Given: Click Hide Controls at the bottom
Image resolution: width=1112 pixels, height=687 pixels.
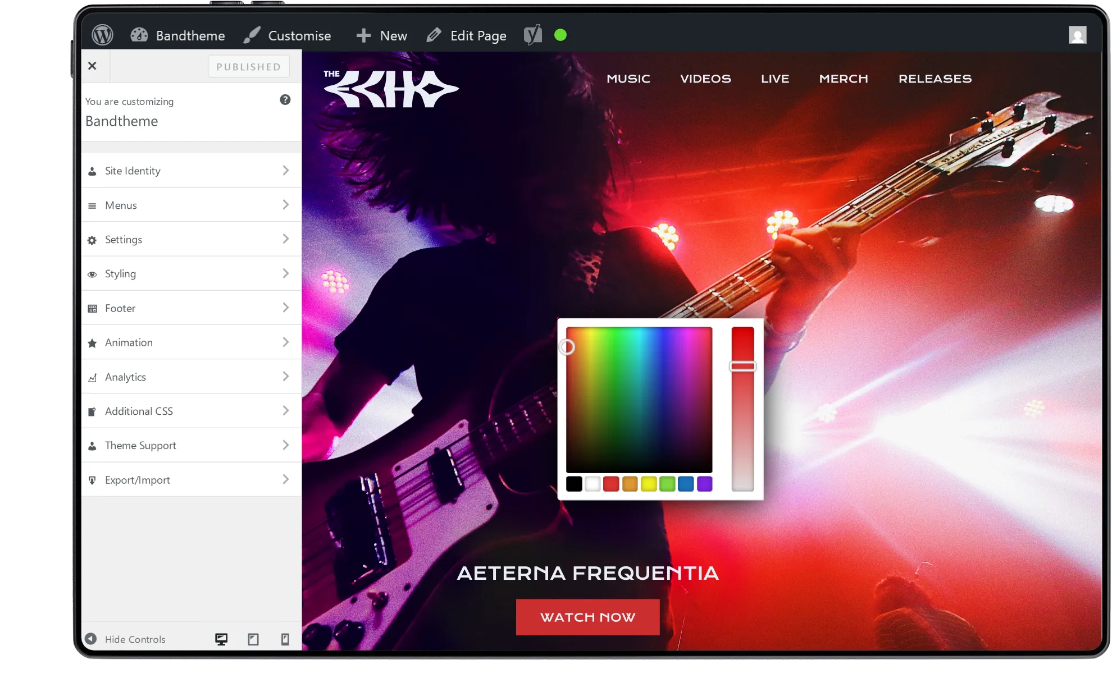Looking at the screenshot, I should click(135, 639).
